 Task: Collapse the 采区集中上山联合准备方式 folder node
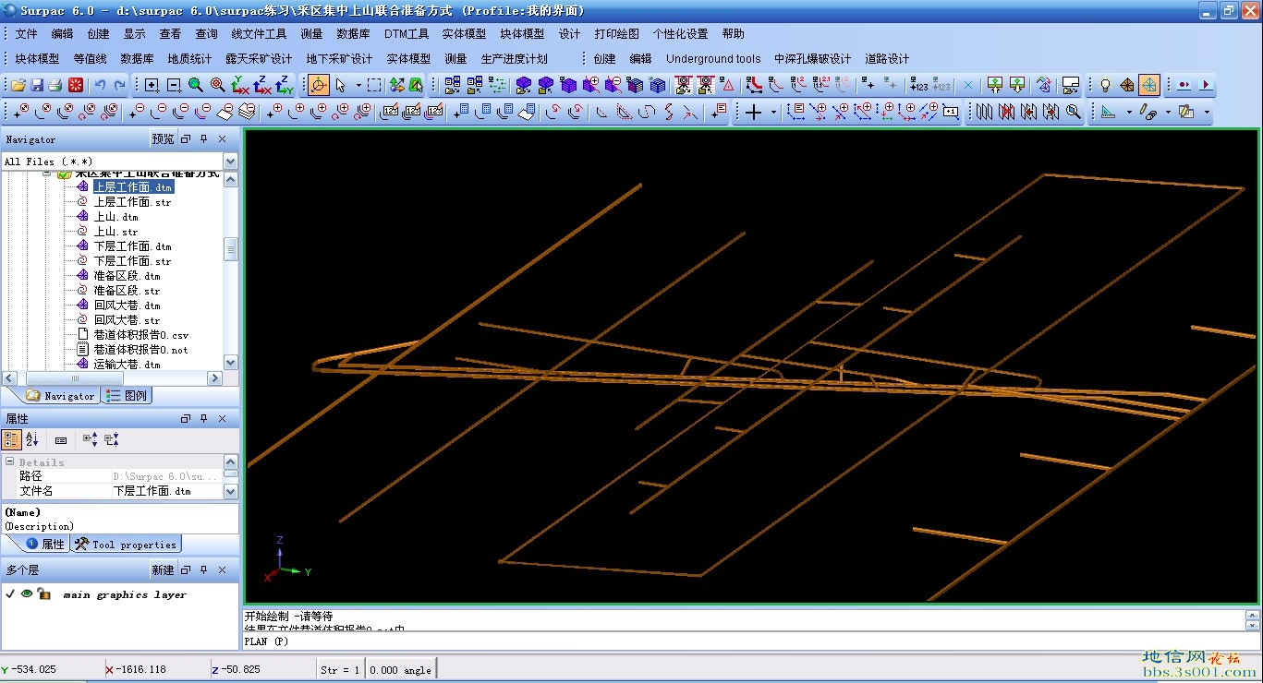[x=47, y=174]
